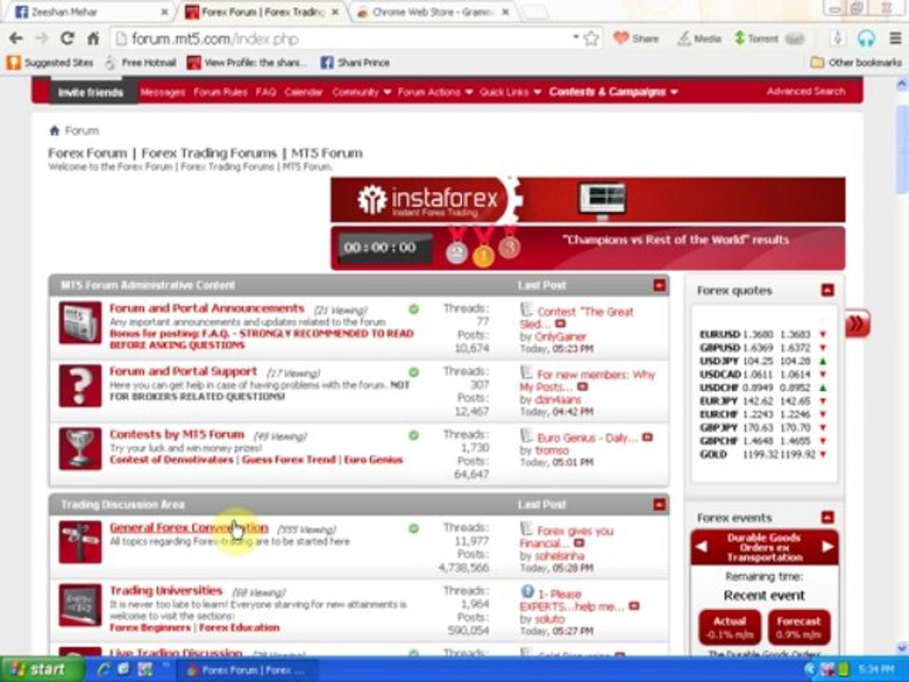Click the Forecast value event button
This screenshot has height=682, width=909.
[x=798, y=627]
